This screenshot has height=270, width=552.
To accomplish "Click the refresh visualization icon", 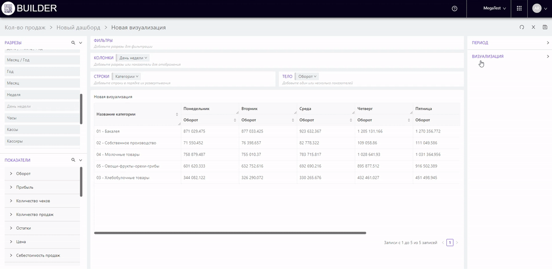I will tap(521, 27).
